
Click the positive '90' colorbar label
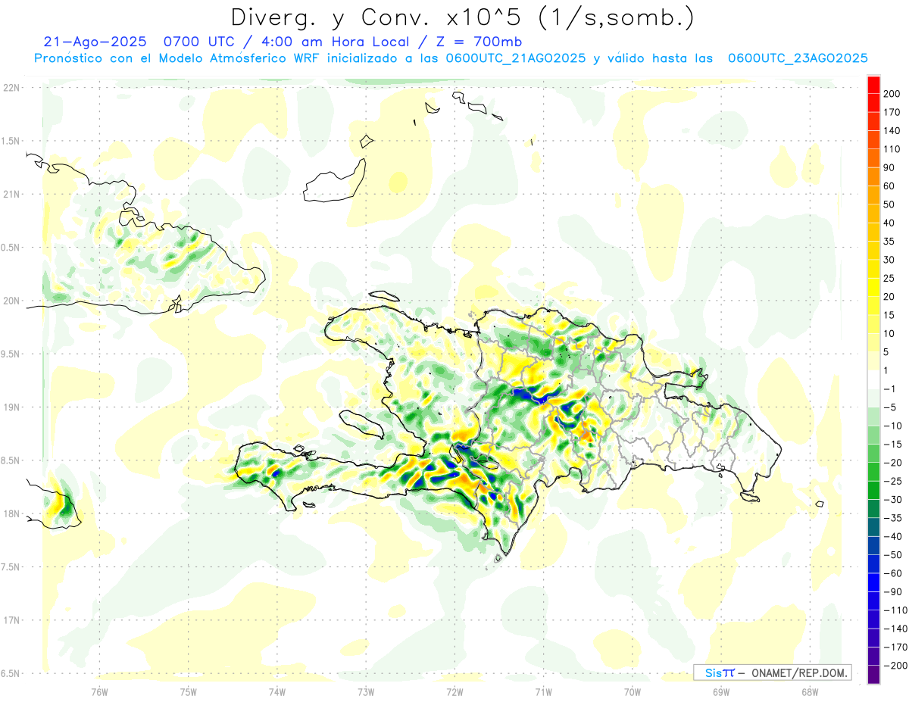point(889,168)
